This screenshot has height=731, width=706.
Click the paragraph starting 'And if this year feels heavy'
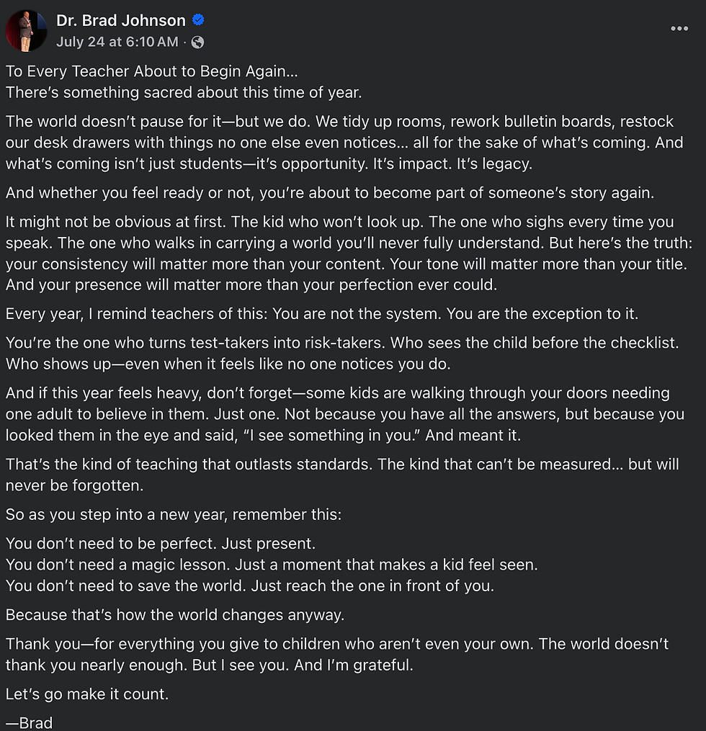[345, 414]
